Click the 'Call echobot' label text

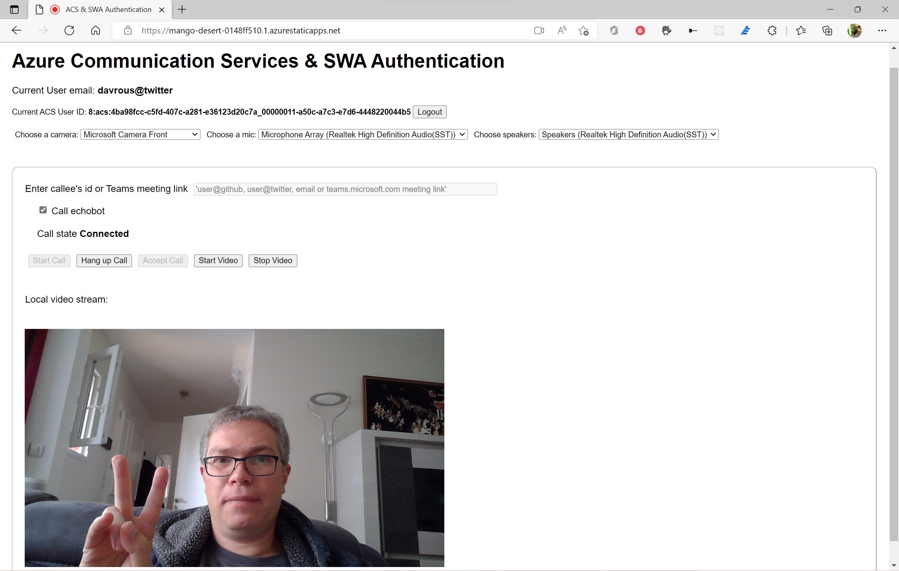78,211
